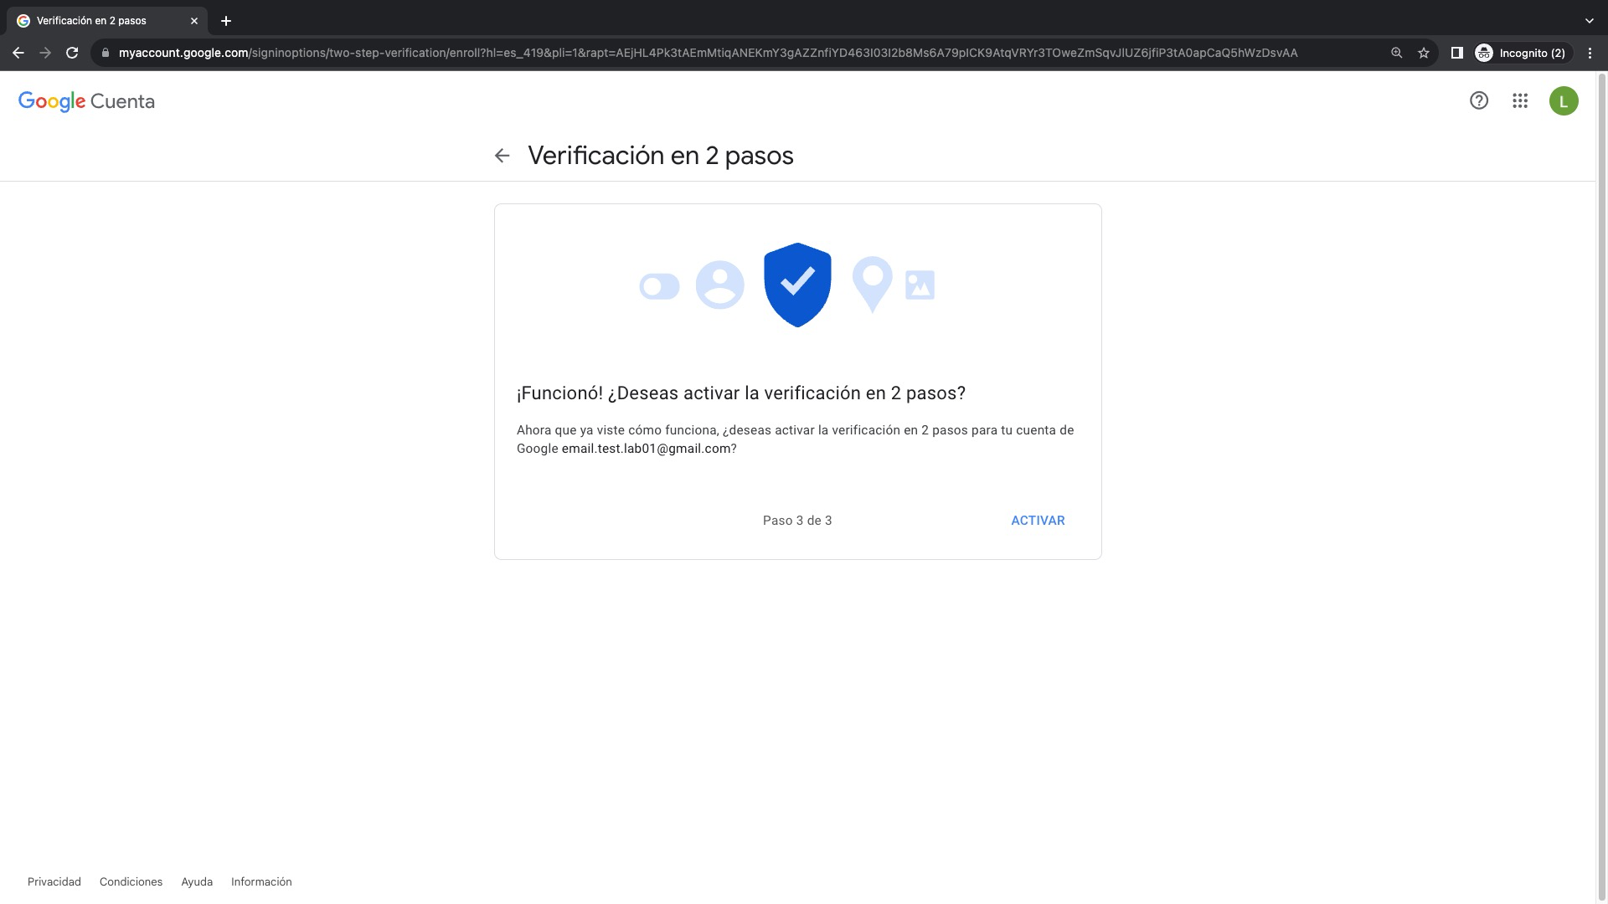
Task: Open the Privacidad footer link
Action: coord(54,881)
